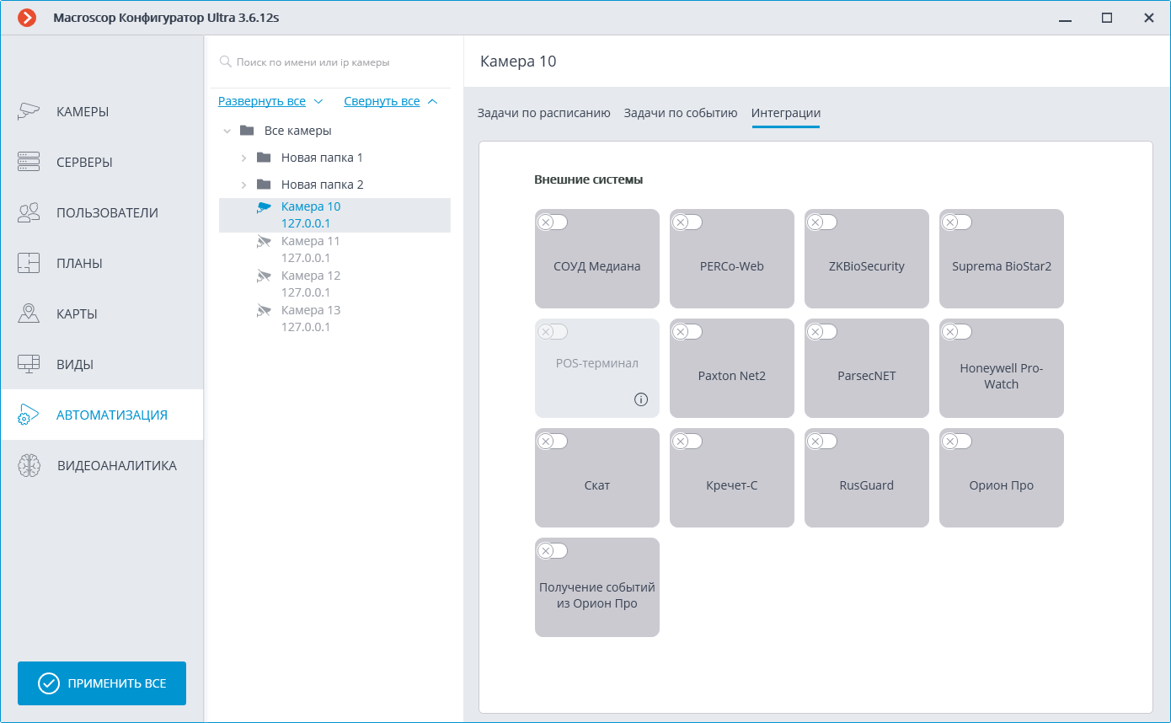Click the Свернуть все link
This screenshot has height=723, width=1171.
point(382,101)
